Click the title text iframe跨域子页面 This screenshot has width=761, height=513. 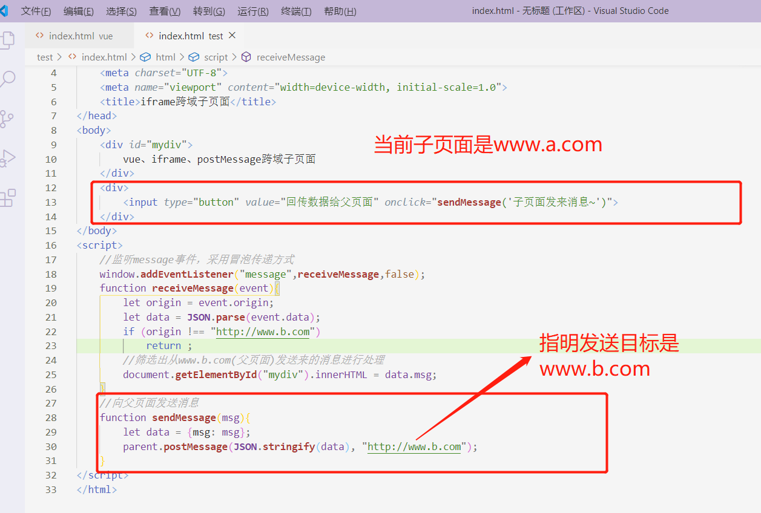point(185,102)
